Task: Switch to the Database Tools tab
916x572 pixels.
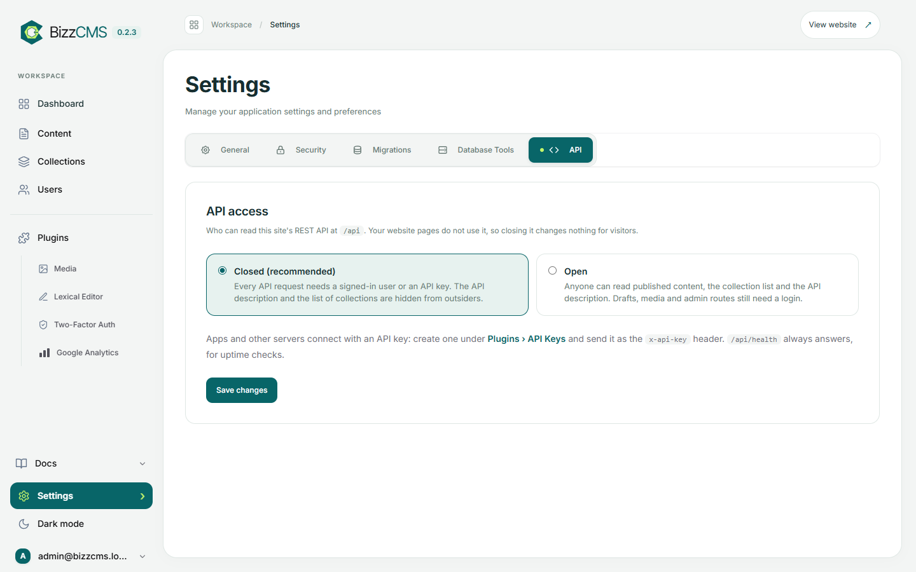Action: (476, 150)
